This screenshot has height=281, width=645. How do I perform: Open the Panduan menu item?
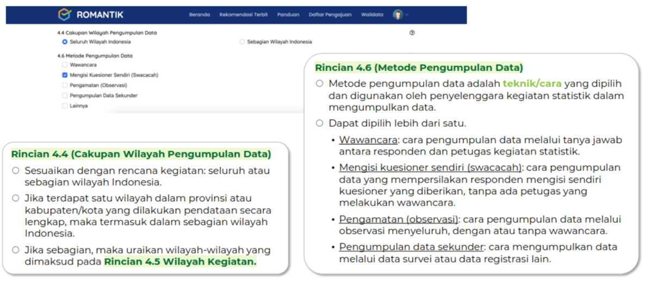coord(288,15)
